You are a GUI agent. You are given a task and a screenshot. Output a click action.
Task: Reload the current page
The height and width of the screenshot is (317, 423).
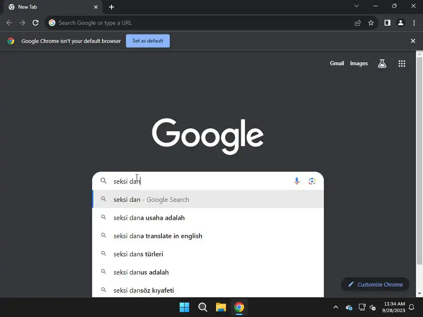(x=36, y=23)
